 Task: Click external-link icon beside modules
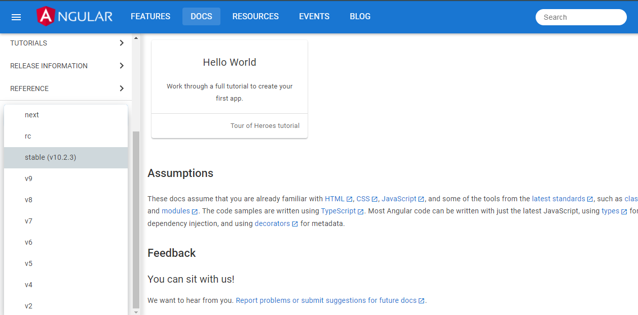pyautogui.click(x=195, y=211)
